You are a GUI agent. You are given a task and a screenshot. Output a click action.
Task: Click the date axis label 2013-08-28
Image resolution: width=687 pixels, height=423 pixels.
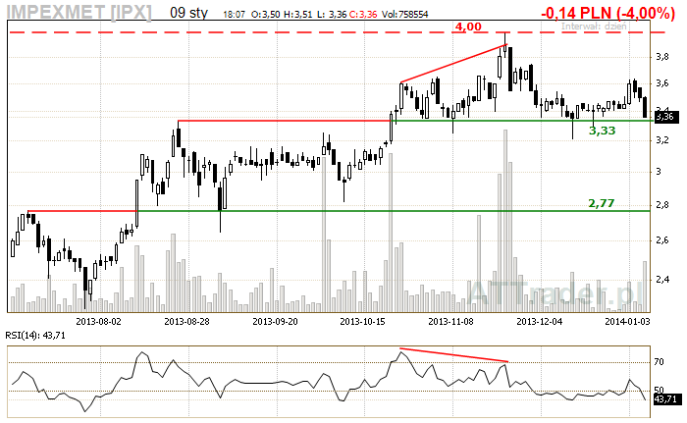[187, 322]
